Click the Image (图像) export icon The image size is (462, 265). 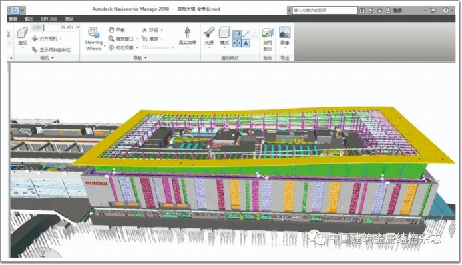click(x=285, y=36)
